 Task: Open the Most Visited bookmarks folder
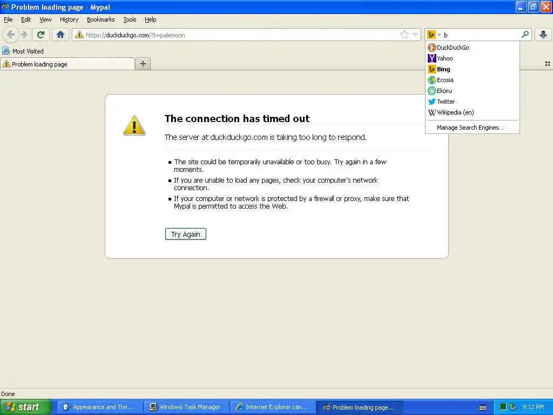coord(23,51)
